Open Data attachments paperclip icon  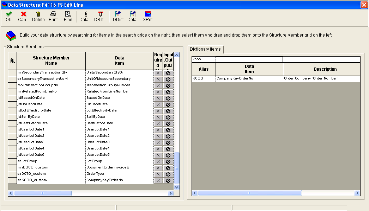point(86,14)
